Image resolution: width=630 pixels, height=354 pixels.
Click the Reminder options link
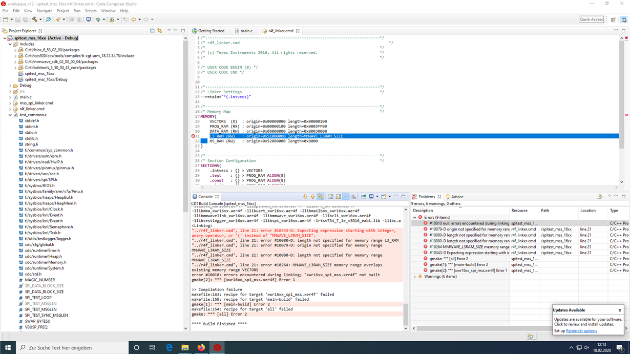click(x=581, y=331)
